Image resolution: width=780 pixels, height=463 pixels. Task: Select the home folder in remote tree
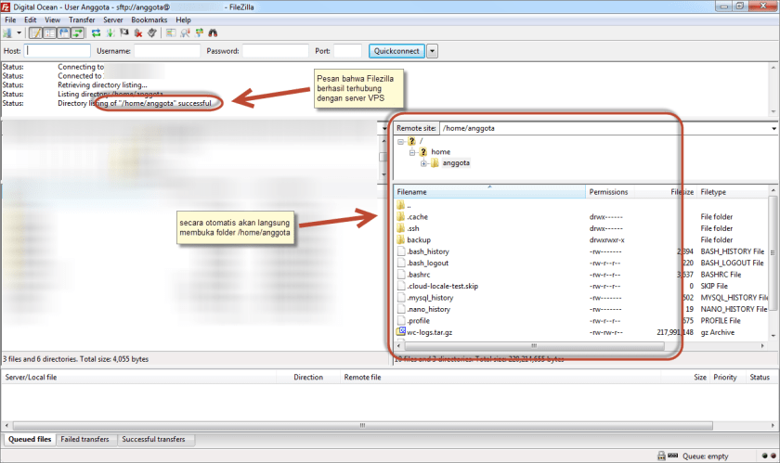pyautogui.click(x=440, y=151)
